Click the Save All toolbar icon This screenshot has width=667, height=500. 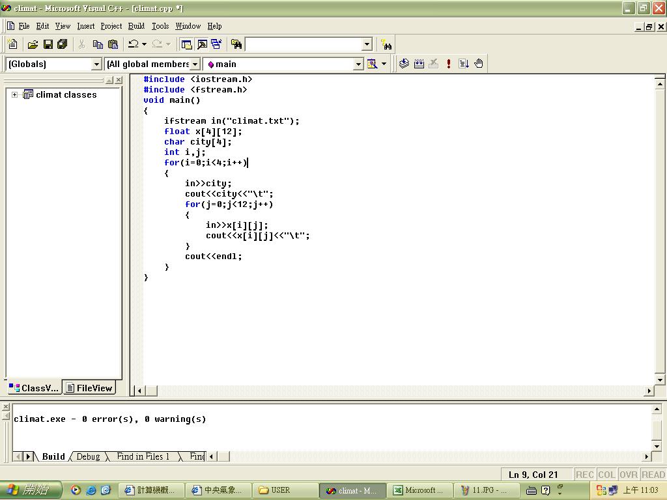pyautogui.click(x=63, y=44)
